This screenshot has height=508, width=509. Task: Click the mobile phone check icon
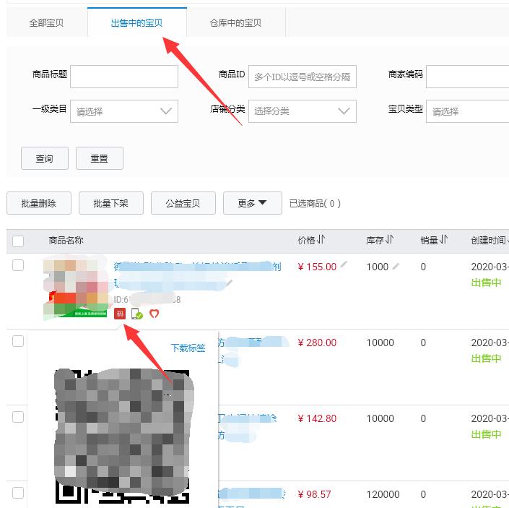click(x=136, y=314)
